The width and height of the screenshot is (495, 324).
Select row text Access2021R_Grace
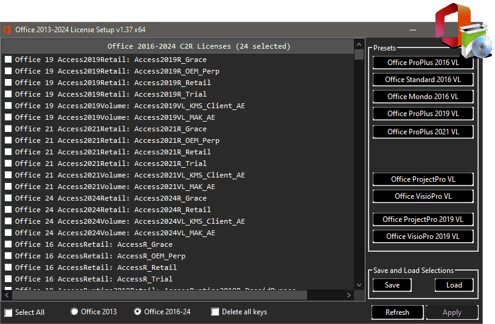170,129
